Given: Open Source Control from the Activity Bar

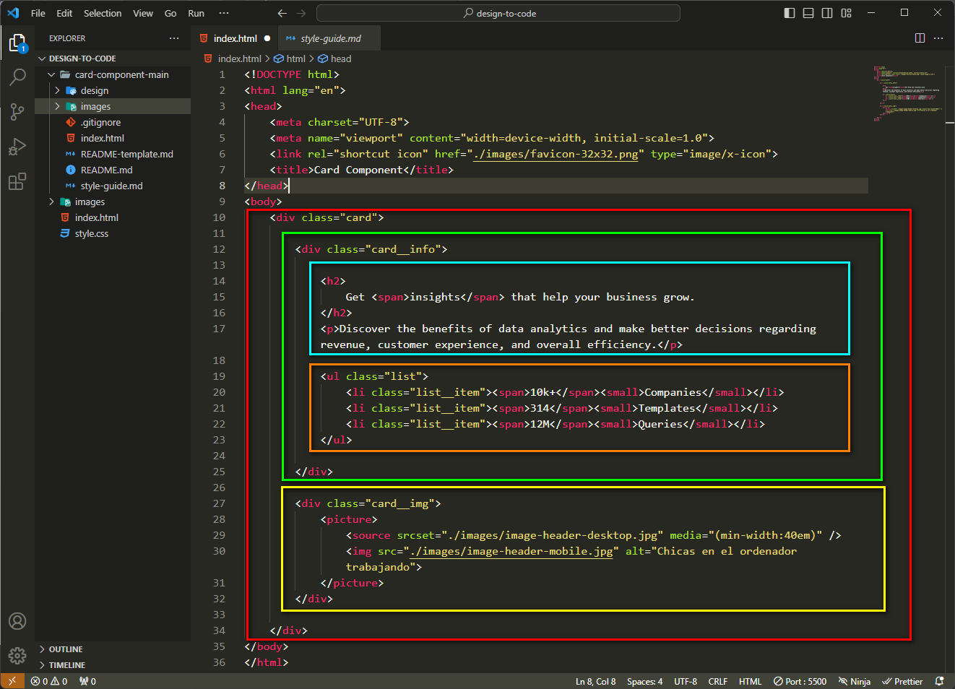Looking at the screenshot, I should coord(17,111).
